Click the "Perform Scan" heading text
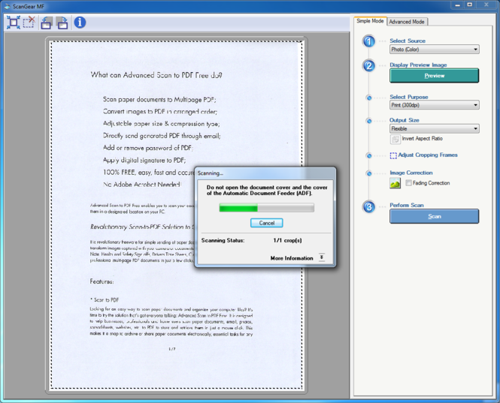The width and height of the screenshot is (500, 403). (407, 206)
